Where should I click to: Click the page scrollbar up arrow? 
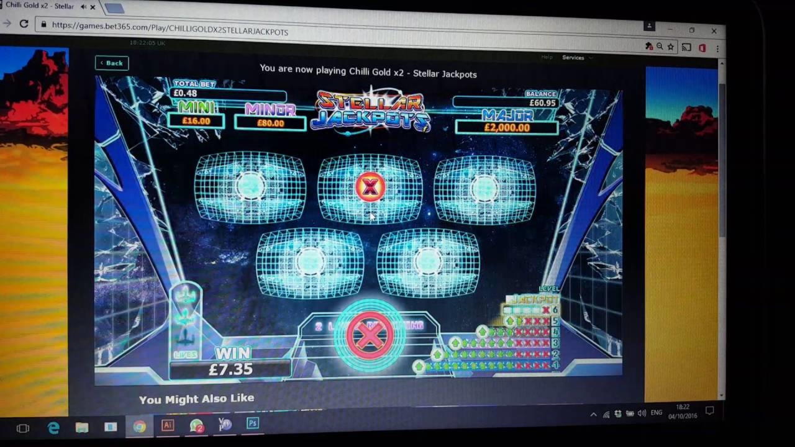(x=721, y=64)
